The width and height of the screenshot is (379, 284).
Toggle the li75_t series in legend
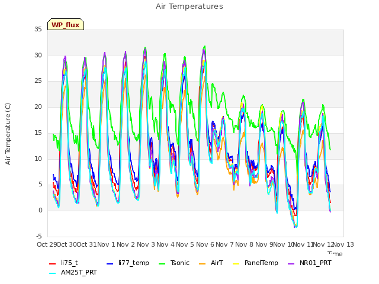63,263
